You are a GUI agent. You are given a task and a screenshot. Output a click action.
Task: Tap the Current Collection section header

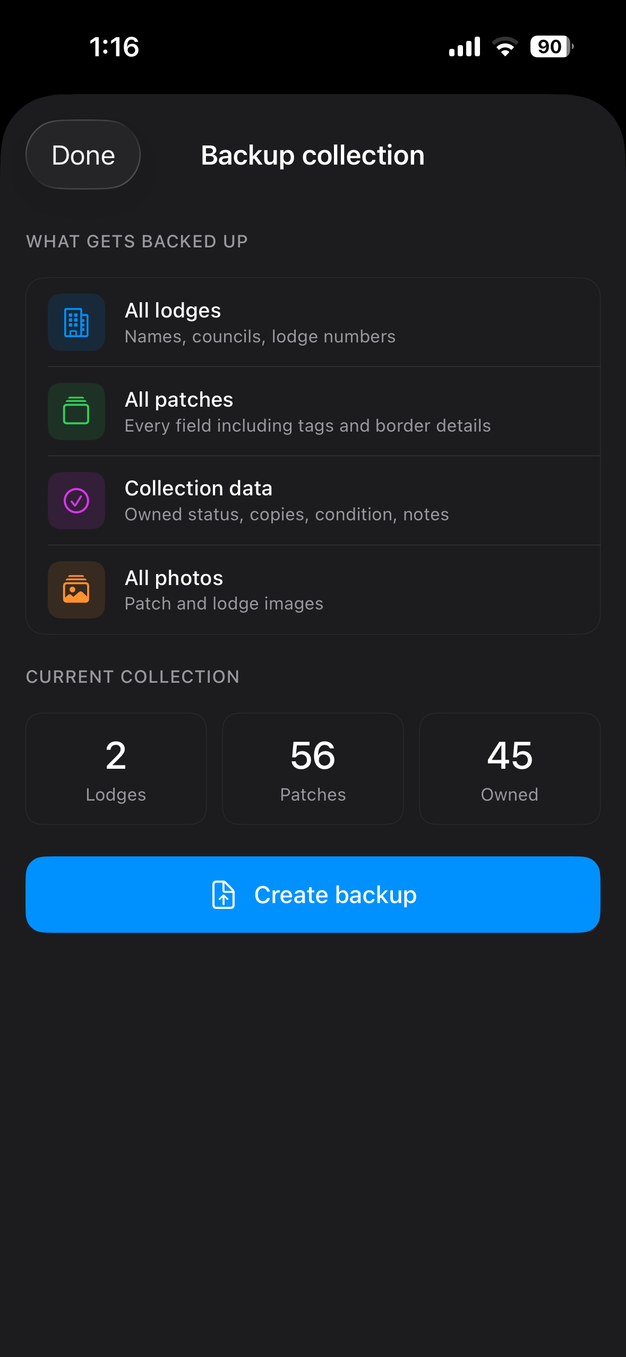[x=133, y=676]
